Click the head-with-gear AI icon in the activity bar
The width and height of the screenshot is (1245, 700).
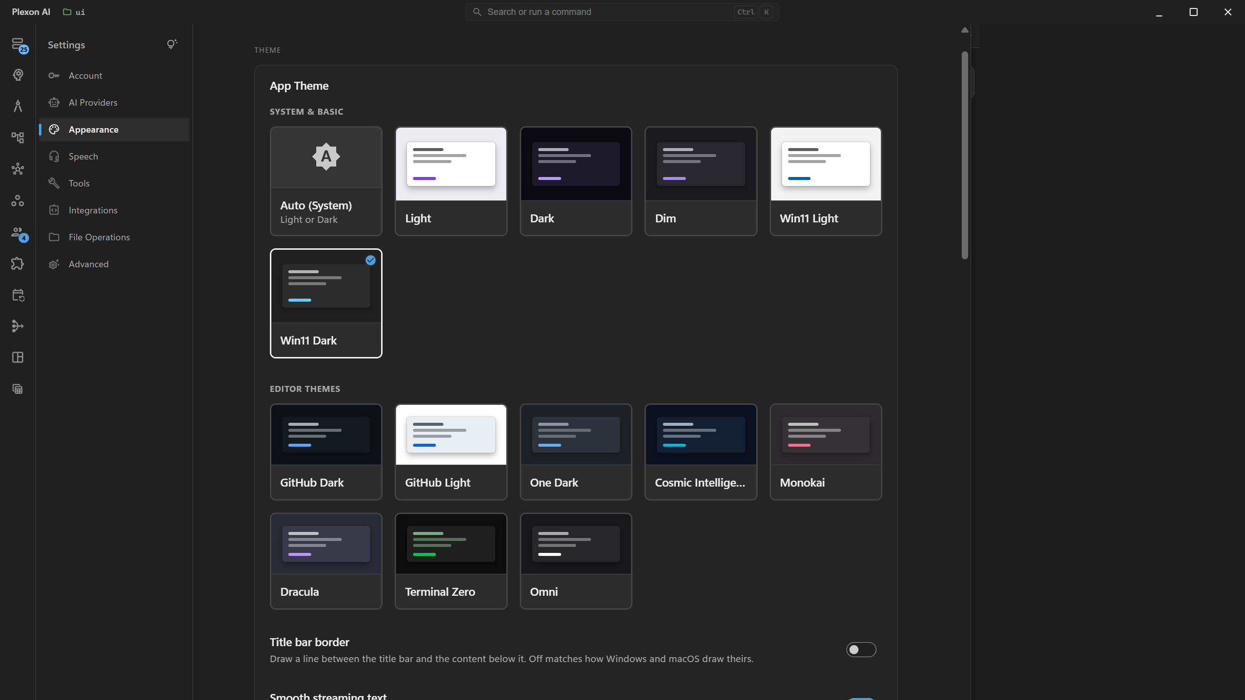18,75
